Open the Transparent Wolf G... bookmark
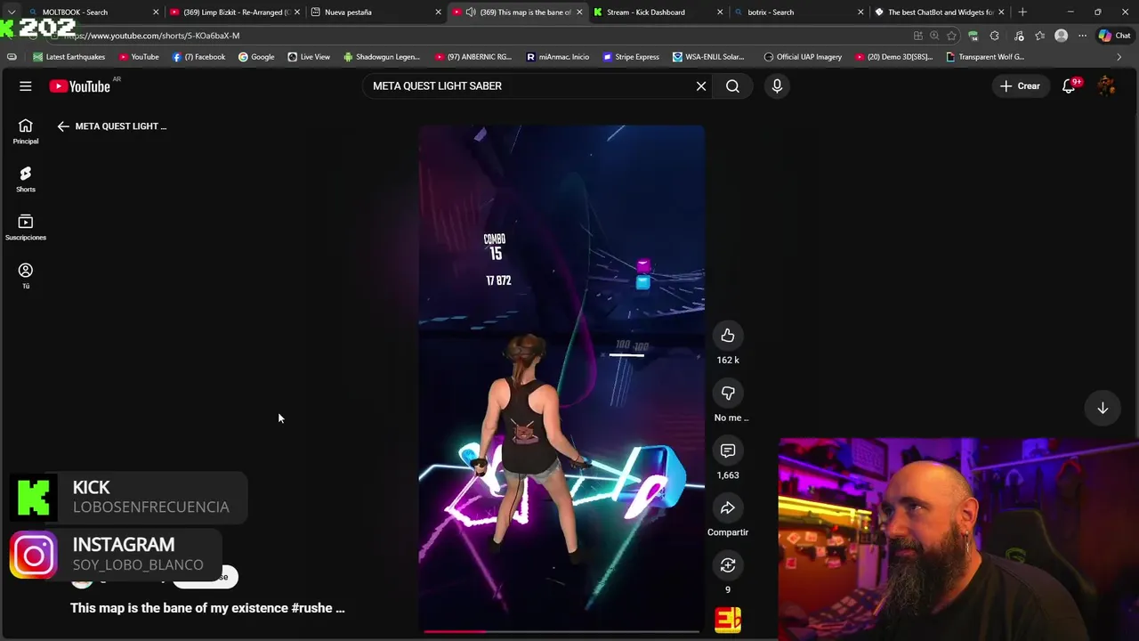 click(x=984, y=57)
